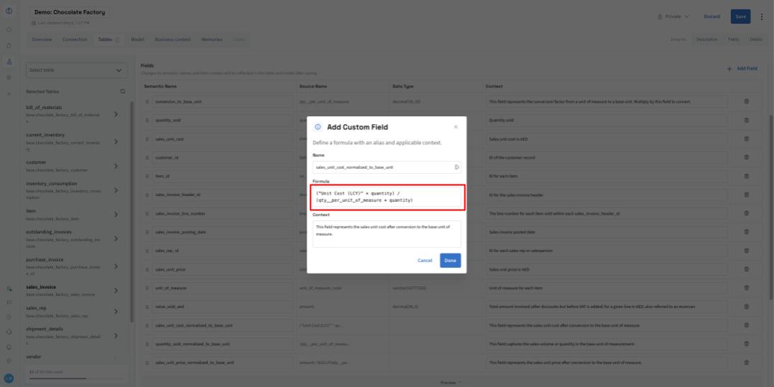This screenshot has height=387, width=774.
Task: Open the three-dot more options menu
Action: [x=761, y=17]
